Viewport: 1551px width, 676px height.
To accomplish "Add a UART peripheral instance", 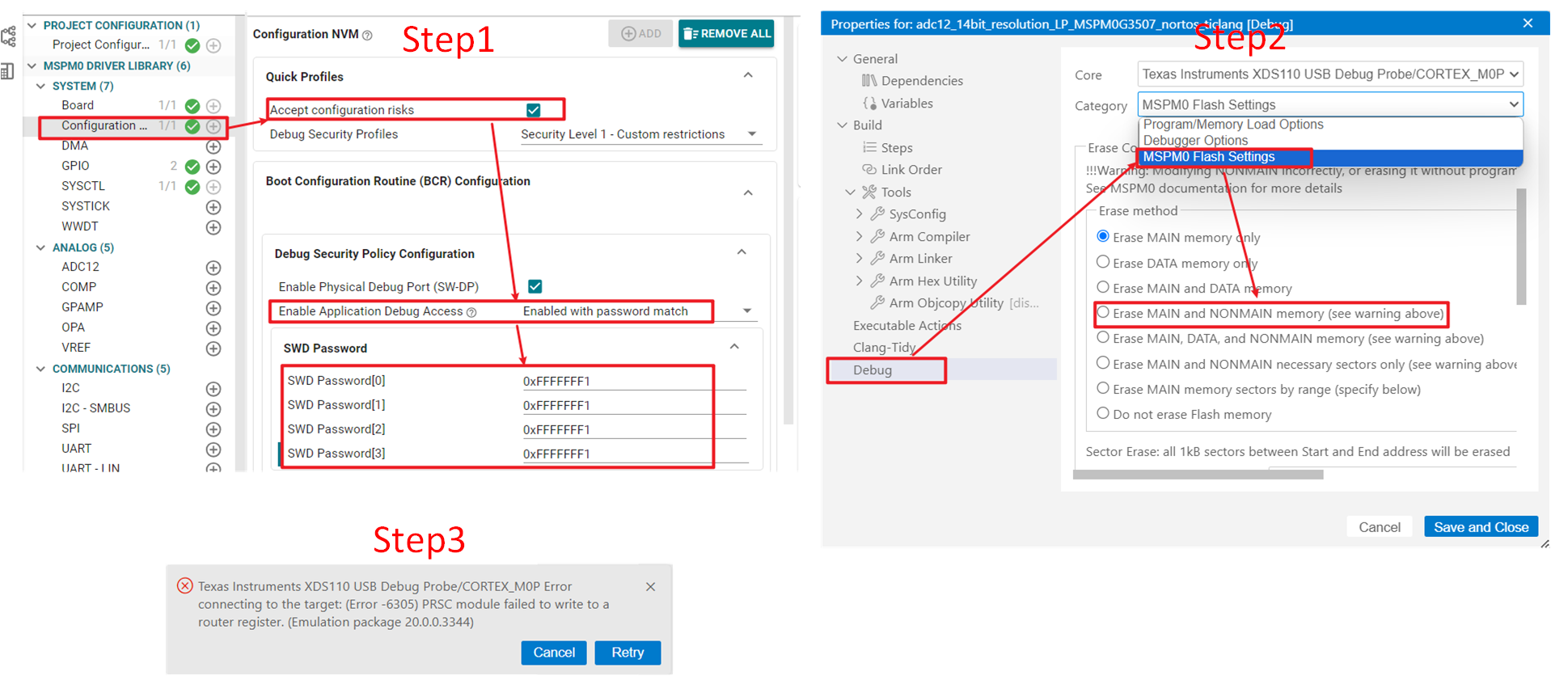I will [x=213, y=450].
